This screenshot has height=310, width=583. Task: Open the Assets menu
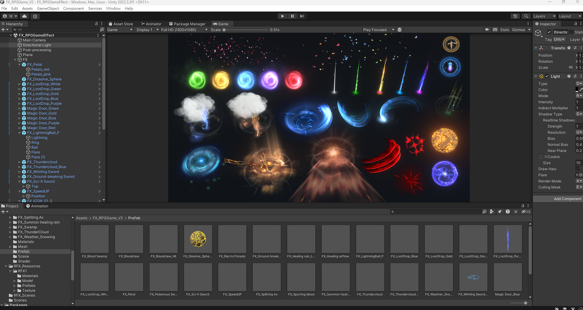pyautogui.click(x=28, y=8)
